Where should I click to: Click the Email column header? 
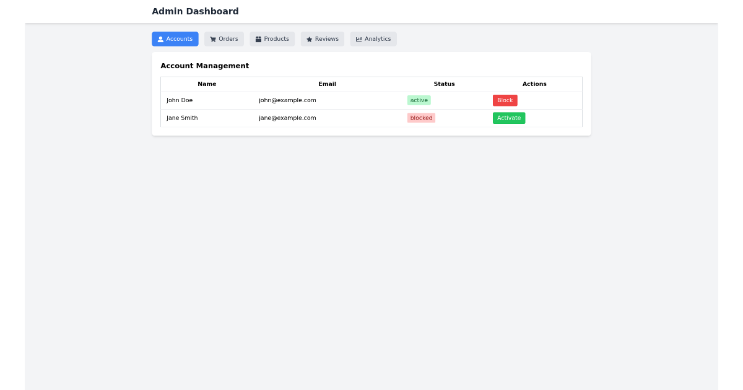click(x=327, y=84)
